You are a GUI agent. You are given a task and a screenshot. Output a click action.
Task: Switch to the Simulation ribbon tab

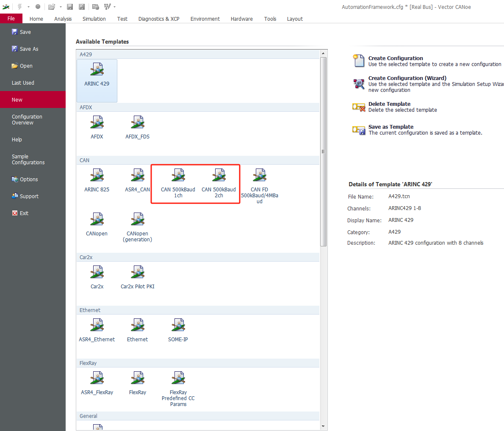(94, 19)
